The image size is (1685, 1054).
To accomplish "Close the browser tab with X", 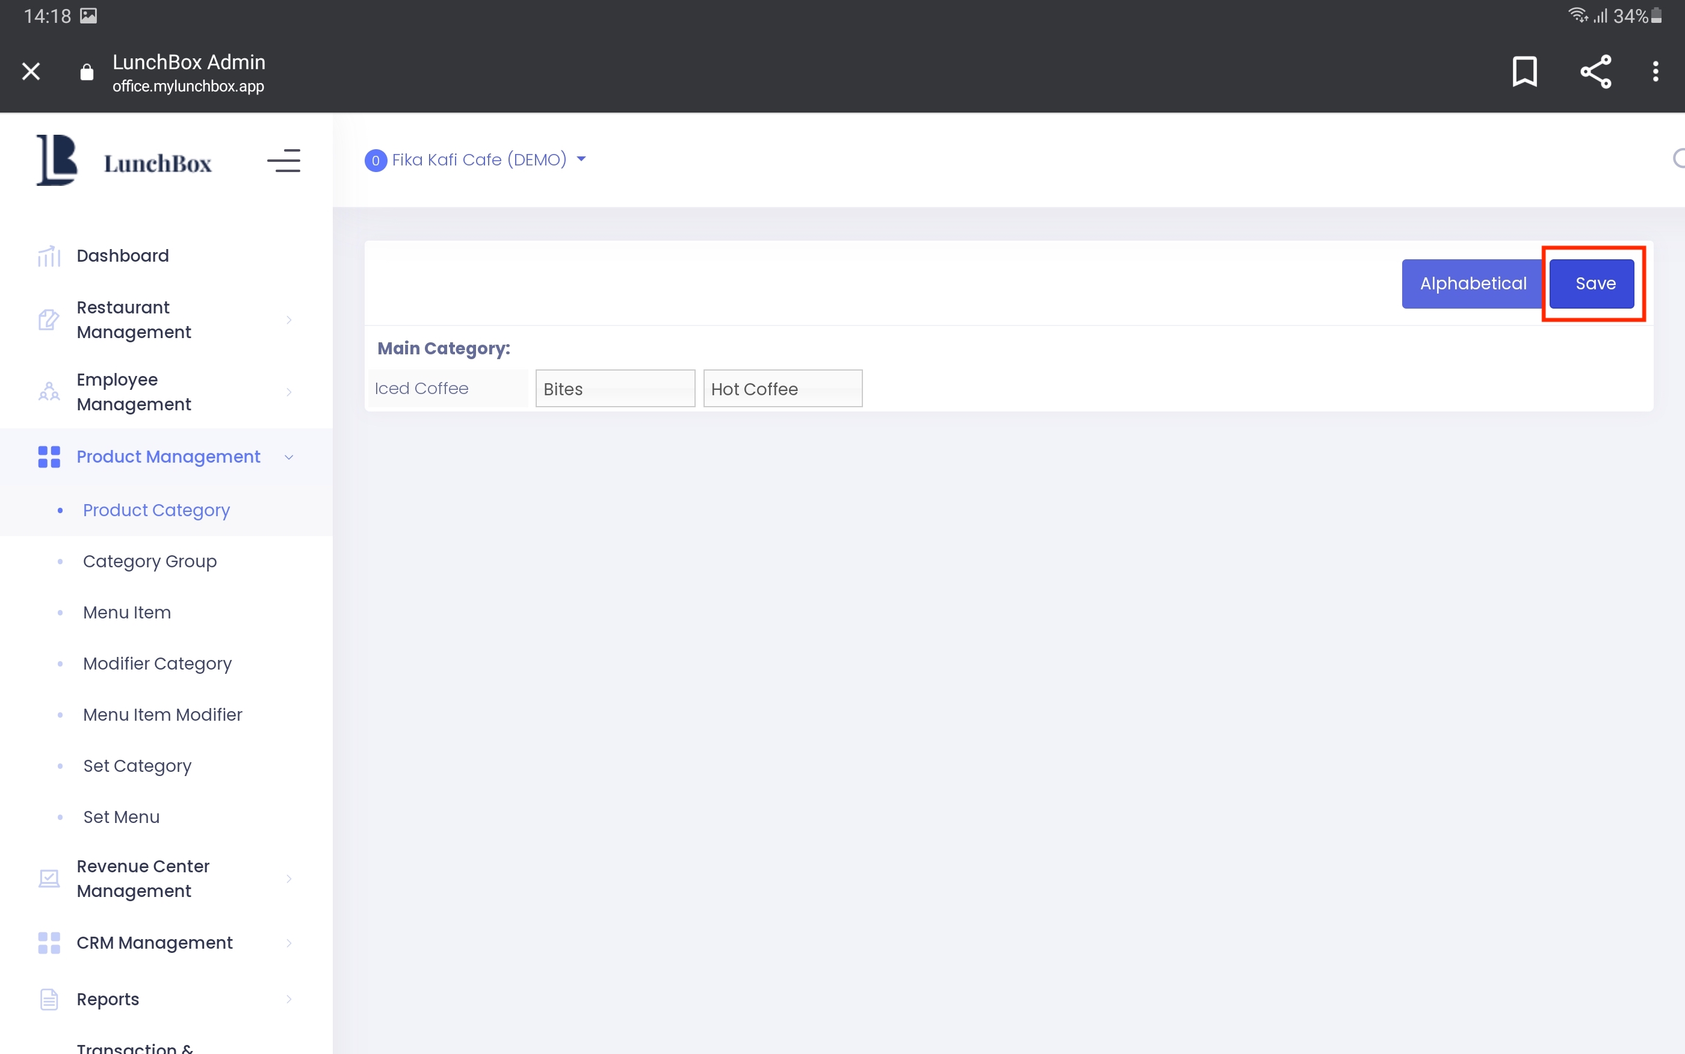I will (x=31, y=71).
